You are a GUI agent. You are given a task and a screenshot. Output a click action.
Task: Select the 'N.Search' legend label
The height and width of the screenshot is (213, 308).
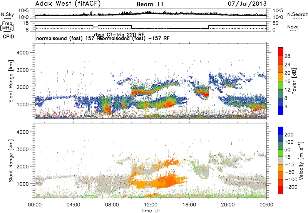pyautogui.click(x=297, y=14)
